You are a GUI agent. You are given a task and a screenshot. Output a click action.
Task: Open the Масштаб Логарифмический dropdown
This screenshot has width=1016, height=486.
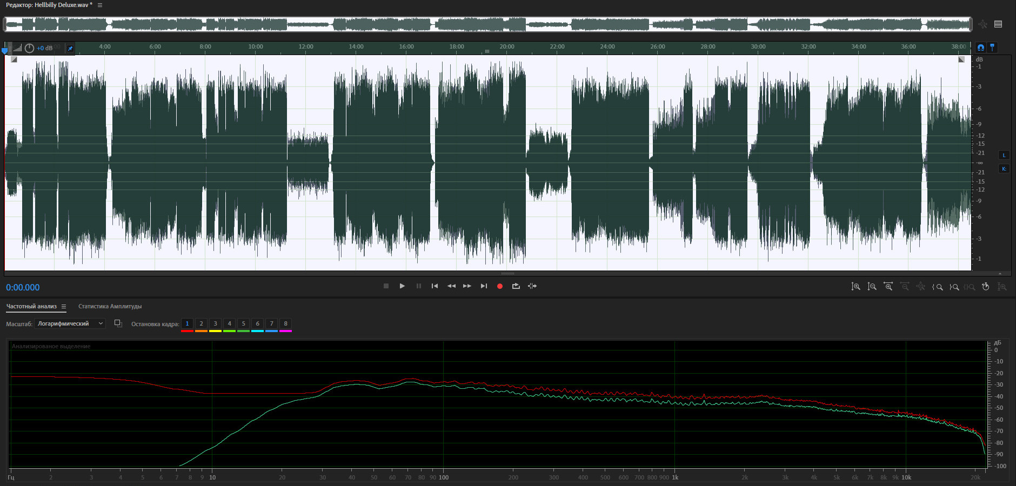tap(70, 323)
